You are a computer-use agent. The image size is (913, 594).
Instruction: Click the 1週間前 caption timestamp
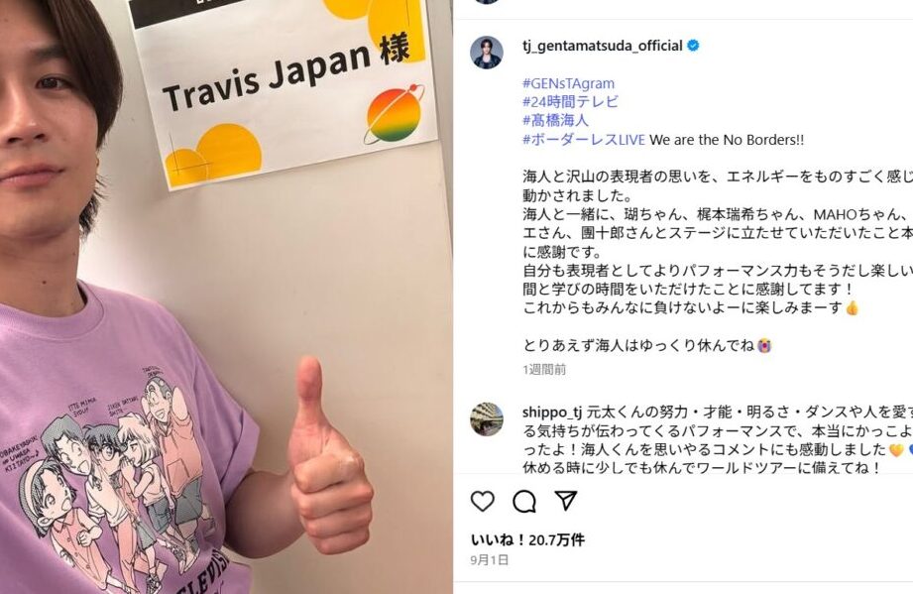coord(544,369)
